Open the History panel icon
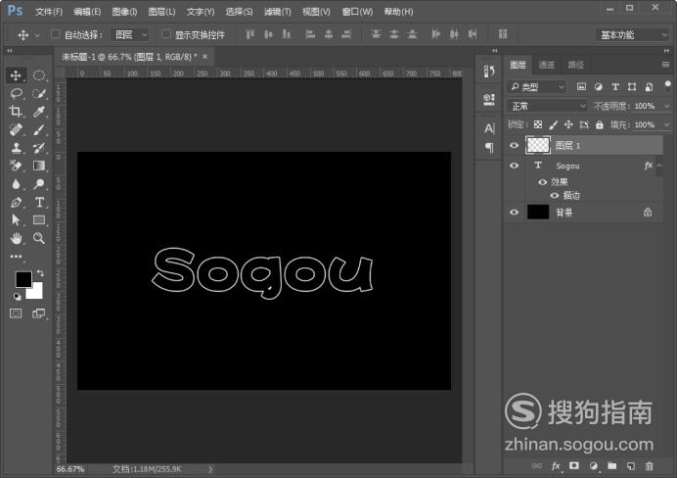677x478 pixels. point(489,72)
